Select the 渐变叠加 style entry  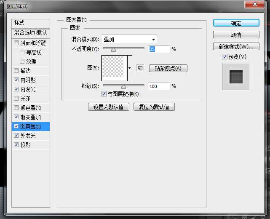(x=31, y=117)
